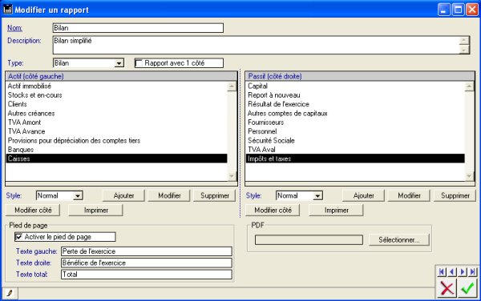Select 'Fournisseurs' row
This screenshot has height=301, width=481.
pos(355,122)
